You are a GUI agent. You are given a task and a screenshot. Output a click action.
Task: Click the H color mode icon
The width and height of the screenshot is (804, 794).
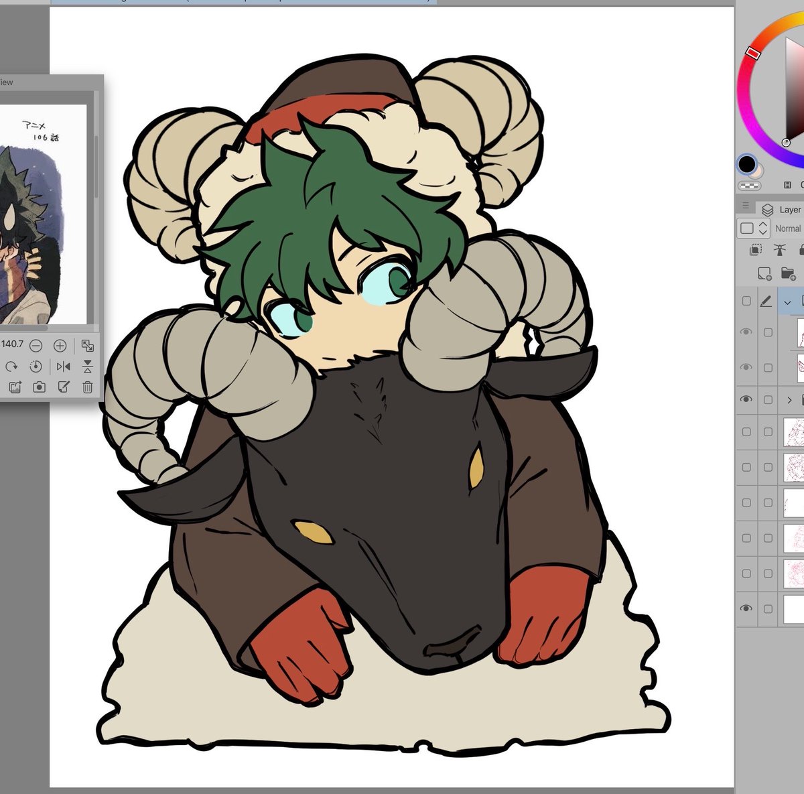point(788,185)
